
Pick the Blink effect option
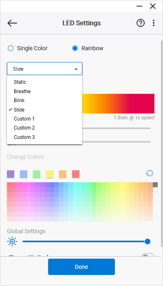pos(44,101)
